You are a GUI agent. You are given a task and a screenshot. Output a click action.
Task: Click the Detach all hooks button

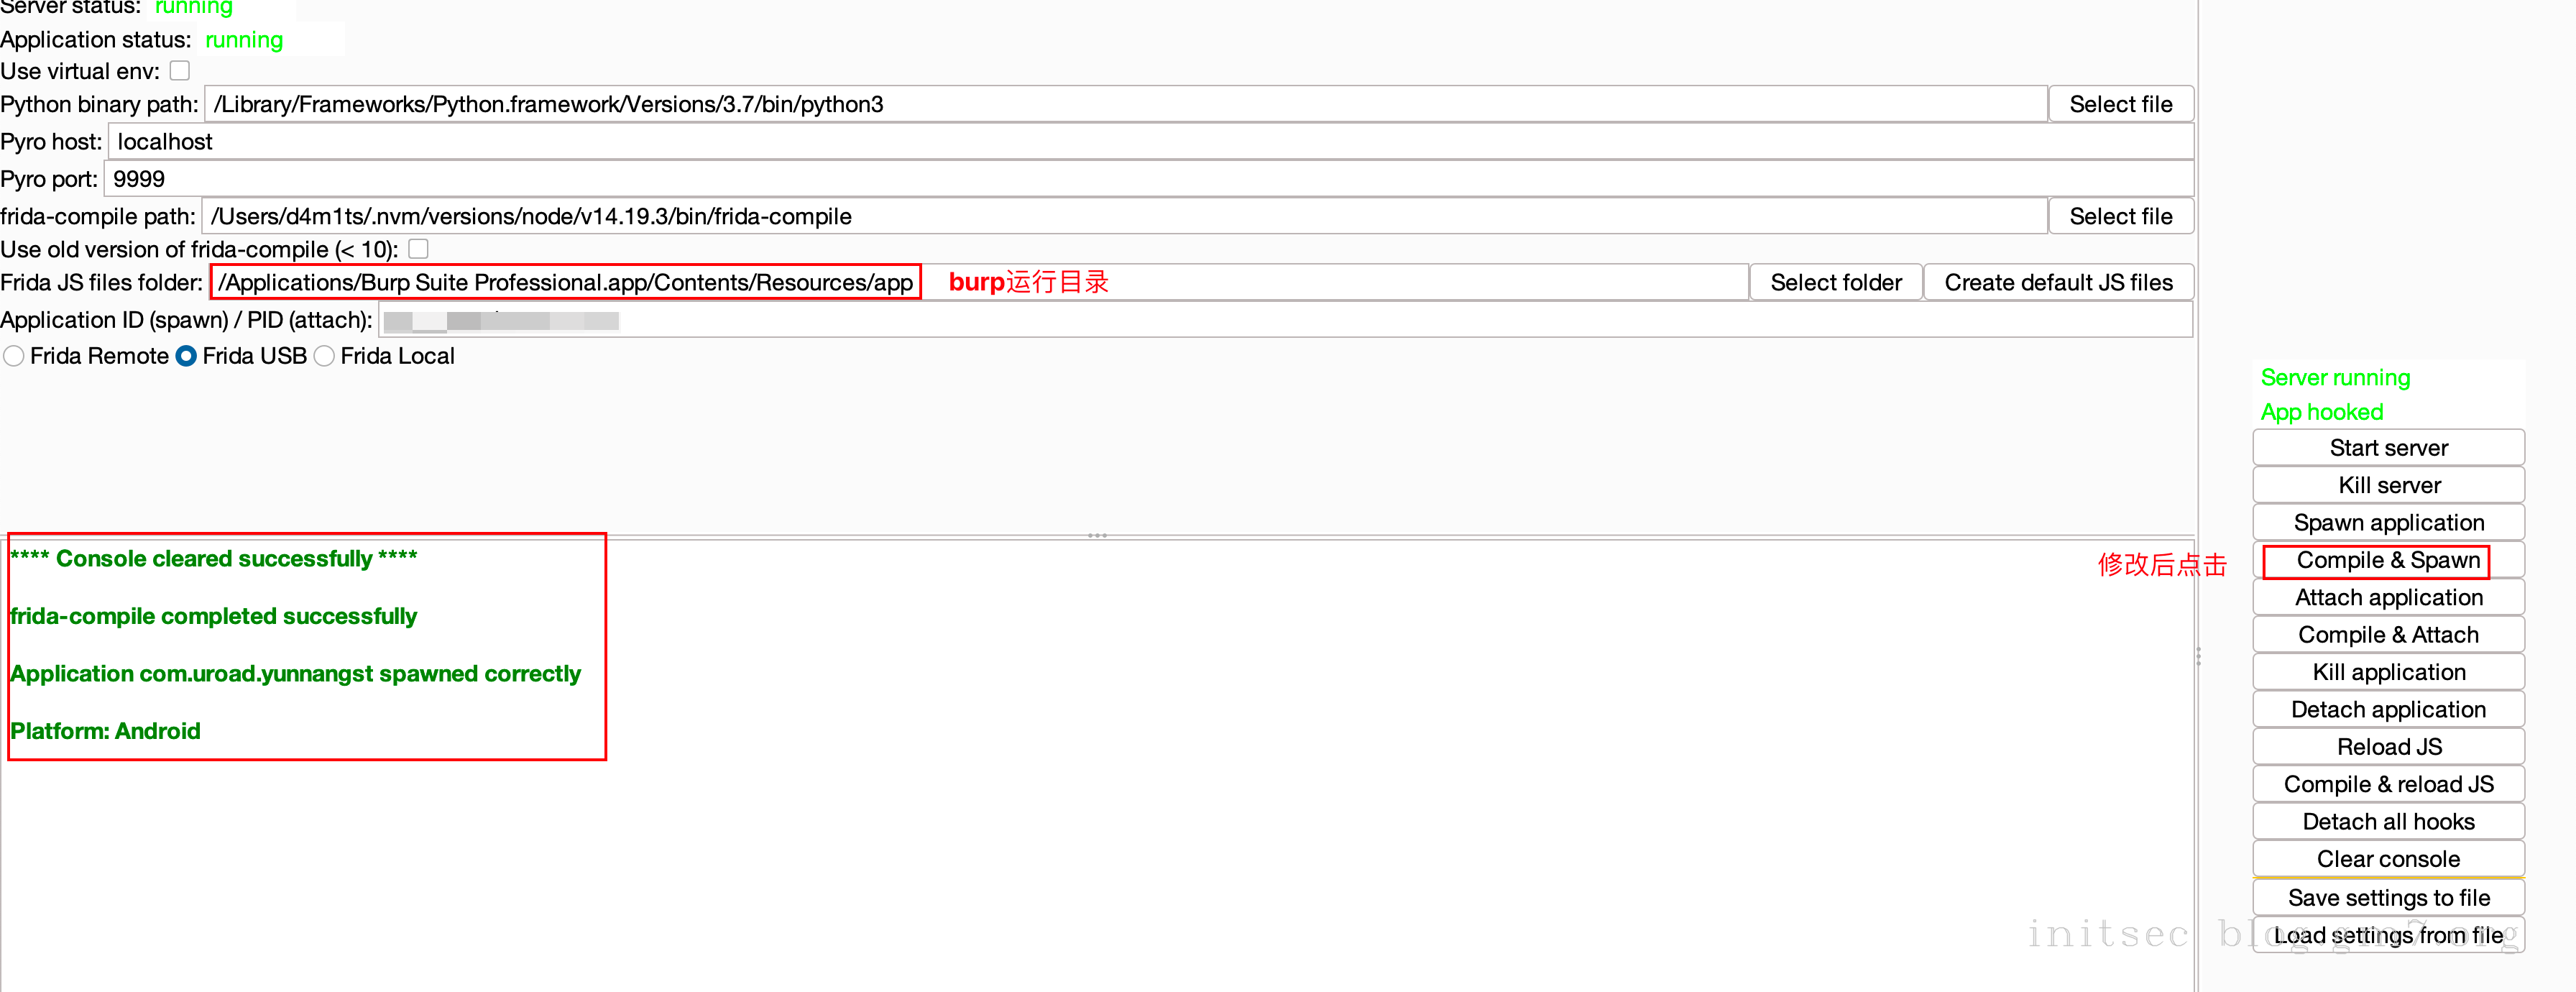click(2388, 821)
